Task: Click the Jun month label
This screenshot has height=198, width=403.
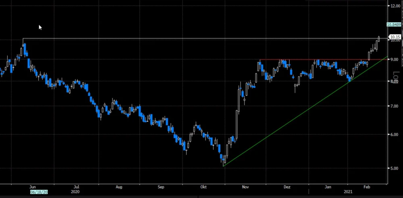Action: tap(33, 187)
